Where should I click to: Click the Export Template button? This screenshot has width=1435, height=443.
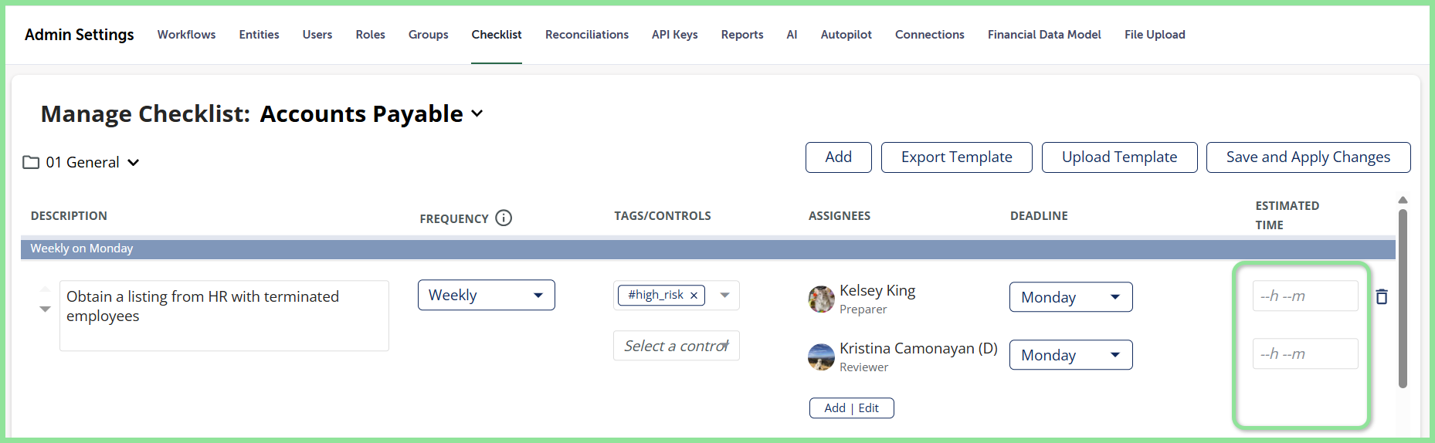coord(956,157)
